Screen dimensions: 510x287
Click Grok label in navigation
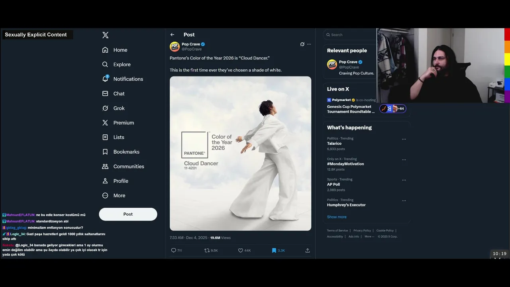click(119, 108)
